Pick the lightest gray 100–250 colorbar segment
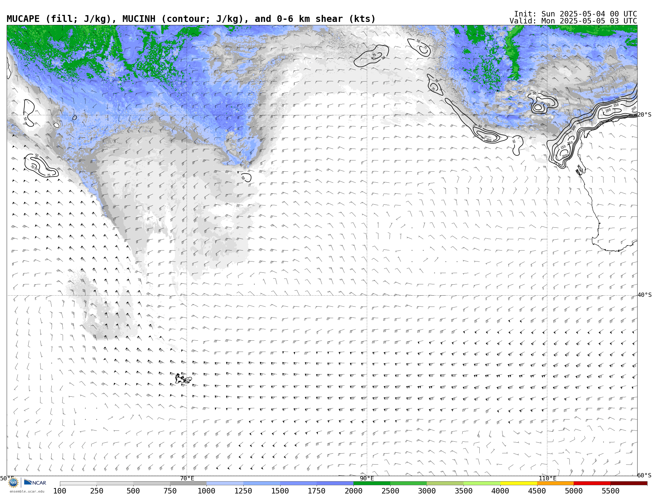This screenshot has width=657, height=495. [x=78, y=483]
